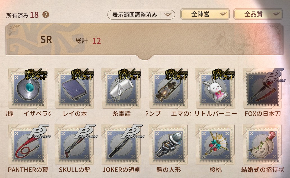This screenshot has width=290, height=178.
Task: Select the 桜桃 umbrella accessory item
Action: pos(215,145)
